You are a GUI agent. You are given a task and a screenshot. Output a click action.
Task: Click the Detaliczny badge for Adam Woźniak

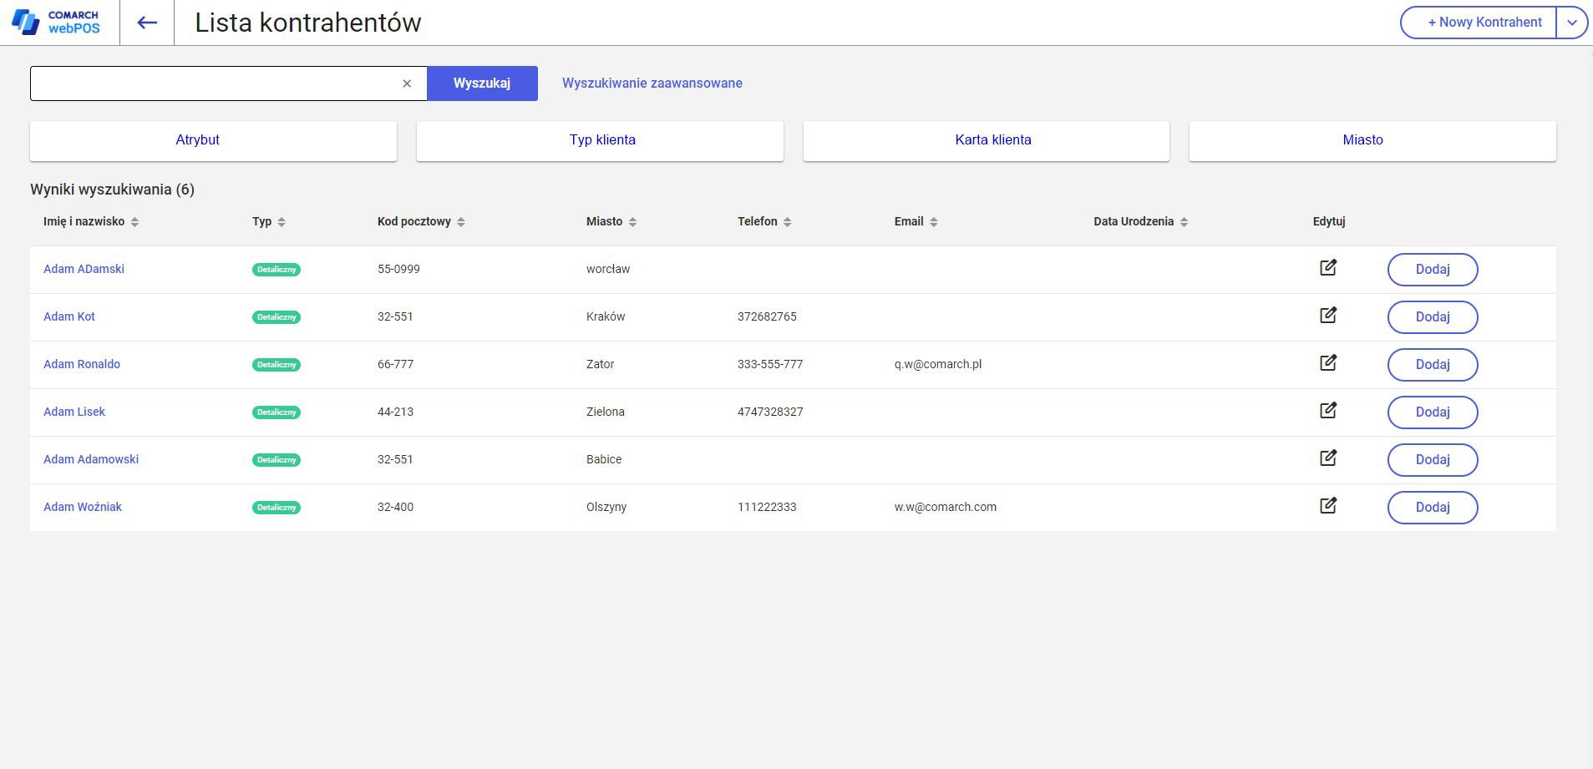point(276,508)
